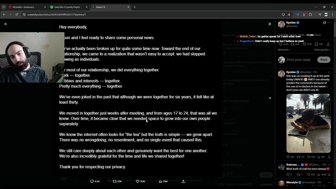The width and height of the screenshot is (336, 189).
Task: Open the park photo thumbnail in Kyedae's reply
Action: pos(308,123)
